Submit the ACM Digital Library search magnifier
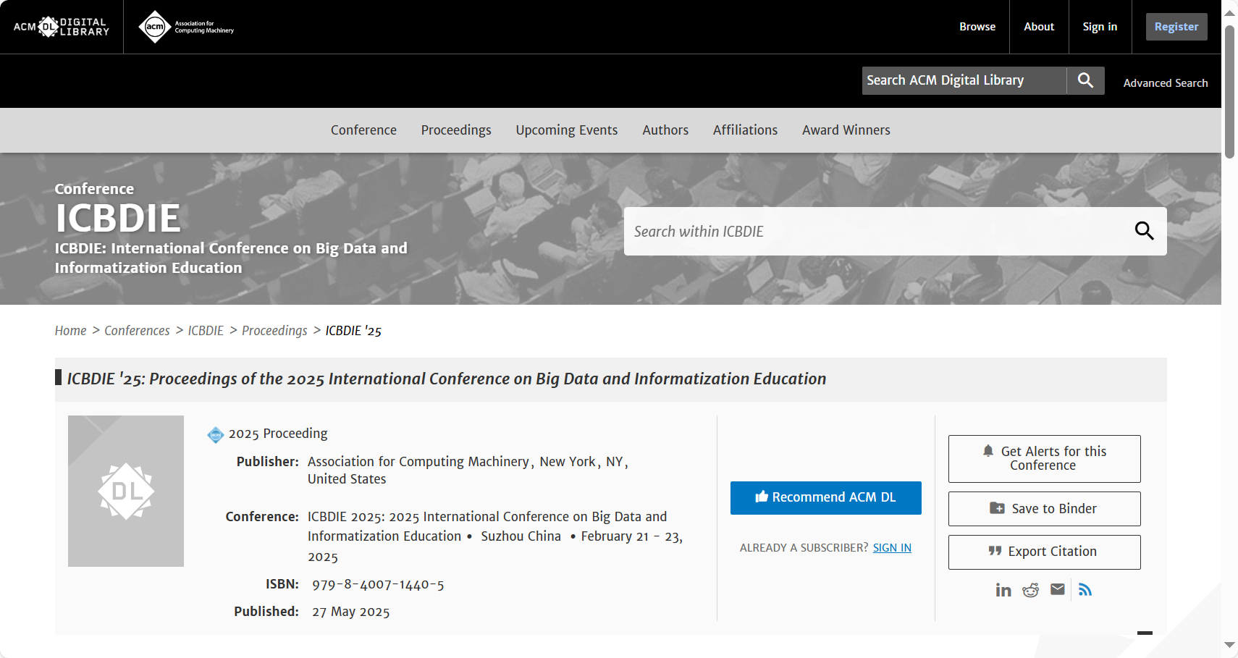Viewport: 1238px width, 658px height. [1085, 80]
